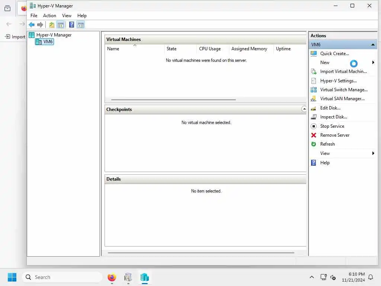Click the Up one level folder icon
Viewport: 381px width, 286px height.
click(51, 25)
